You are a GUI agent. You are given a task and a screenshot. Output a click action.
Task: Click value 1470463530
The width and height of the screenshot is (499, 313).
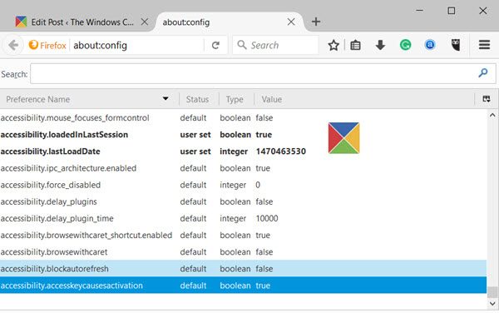tap(281, 152)
